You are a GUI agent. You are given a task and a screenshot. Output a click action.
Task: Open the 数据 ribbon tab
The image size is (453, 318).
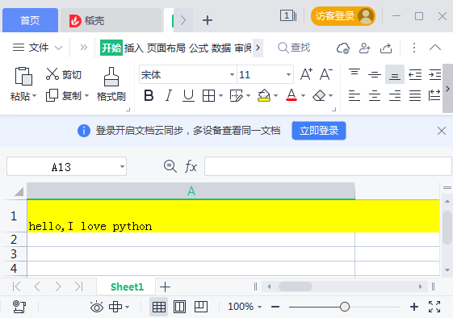tap(221, 48)
